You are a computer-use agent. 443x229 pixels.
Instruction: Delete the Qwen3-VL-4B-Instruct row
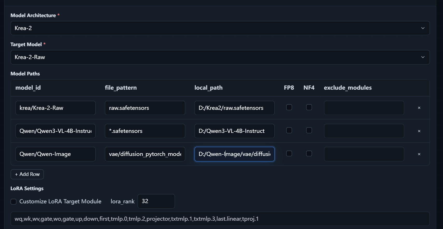pos(419,131)
